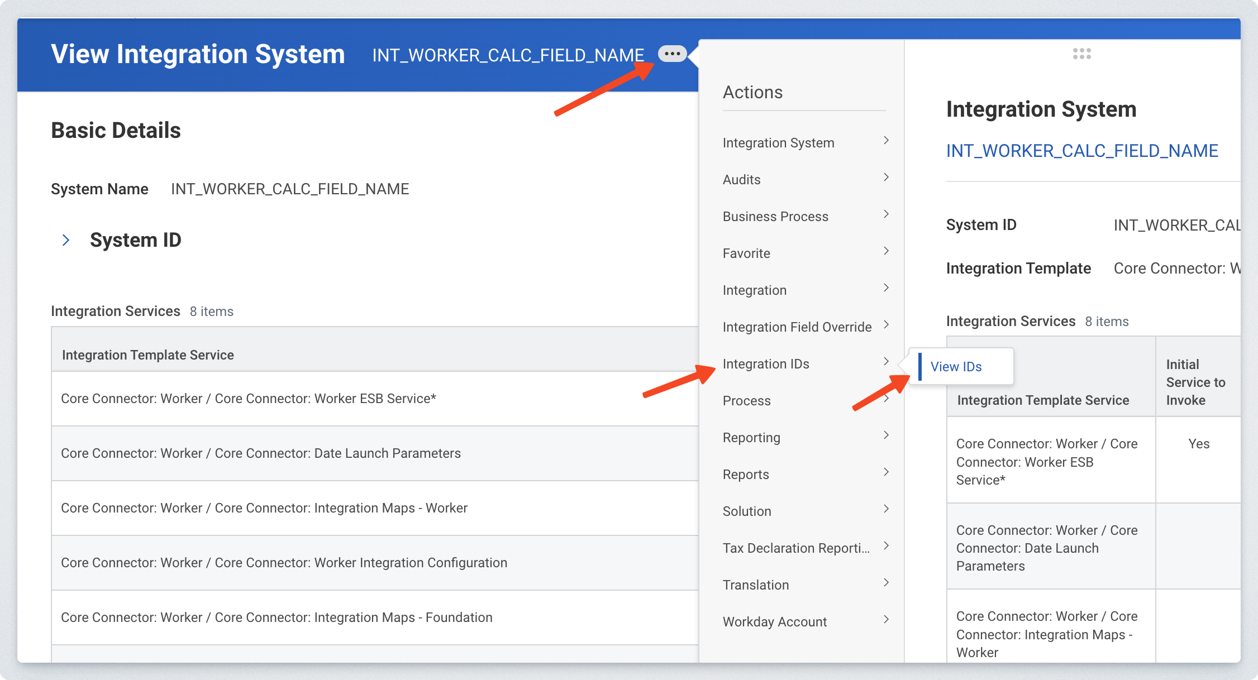Choose Reporting from Actions menu
Image resolution: width=1258 pixels, height=680 pixels.
pyautogui.click(x=751, y=438)
